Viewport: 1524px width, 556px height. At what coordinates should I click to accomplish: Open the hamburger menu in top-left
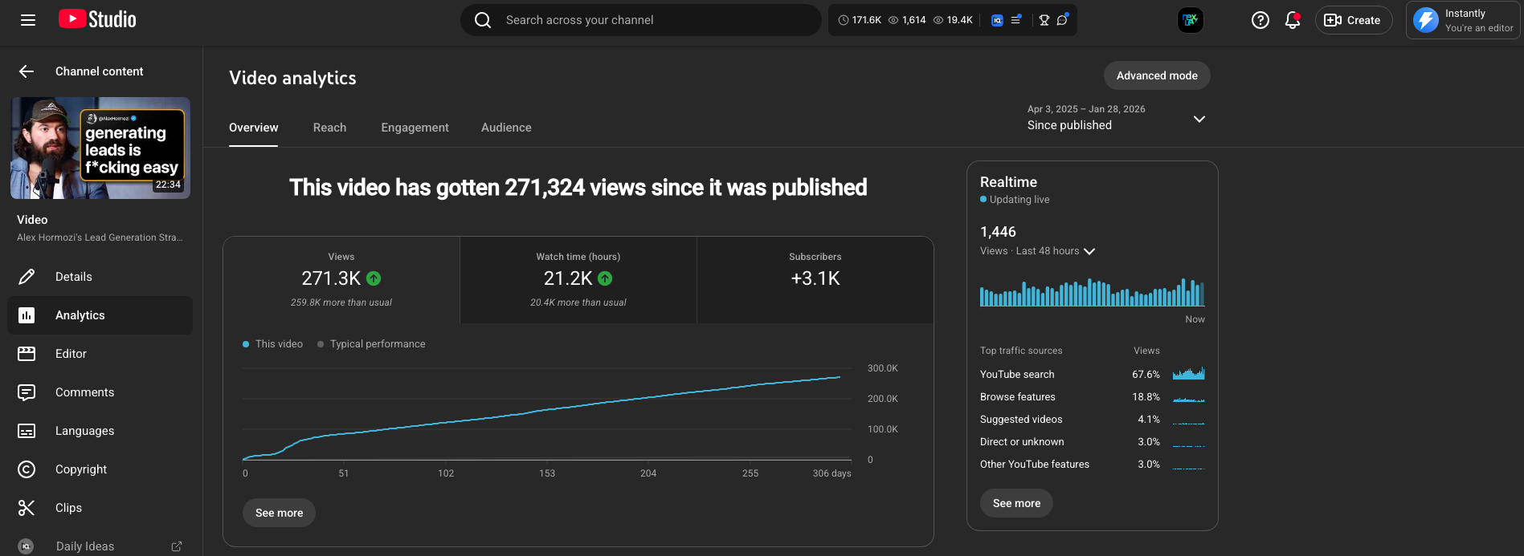28,20
